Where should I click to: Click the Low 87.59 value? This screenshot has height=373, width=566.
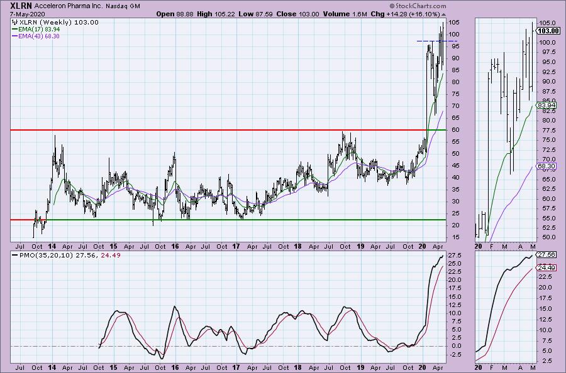point(255,14)
